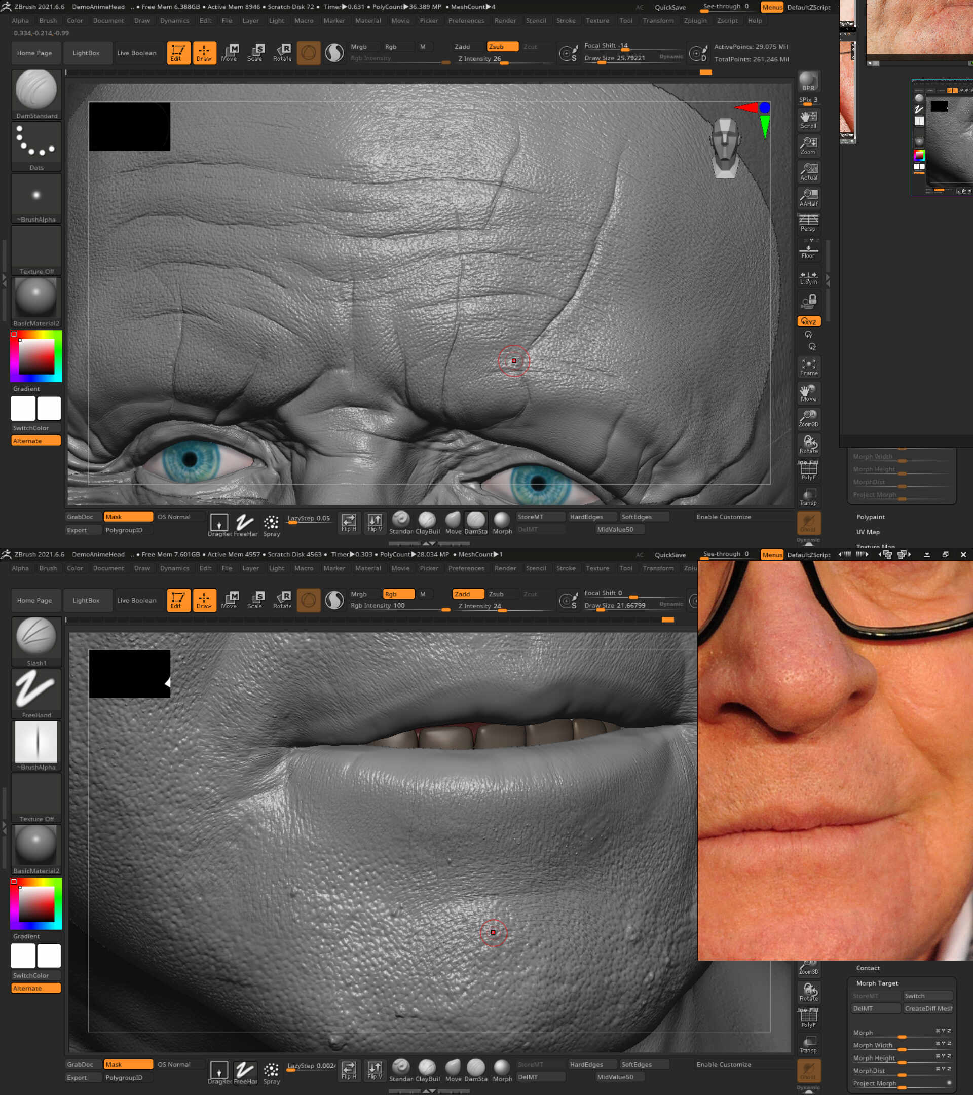
Task: Open DamStandard brush picker in top window
Action: (x=36, y=94)
